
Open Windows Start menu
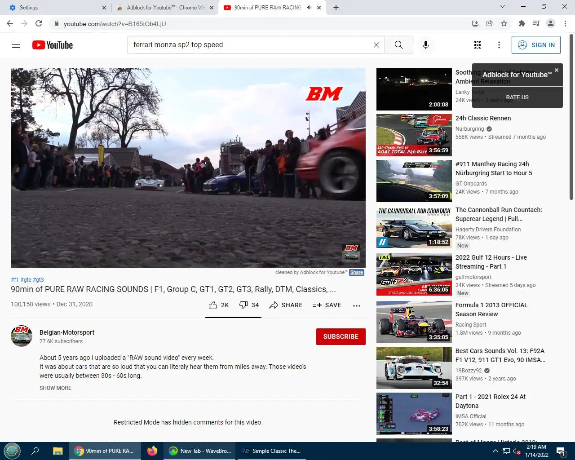pyautogui.click(x=12, y=451)
